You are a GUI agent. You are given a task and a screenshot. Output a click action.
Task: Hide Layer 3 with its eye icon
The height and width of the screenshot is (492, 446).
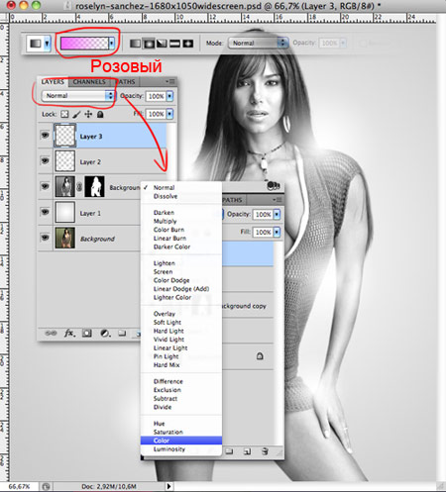(x=45, y=135)
